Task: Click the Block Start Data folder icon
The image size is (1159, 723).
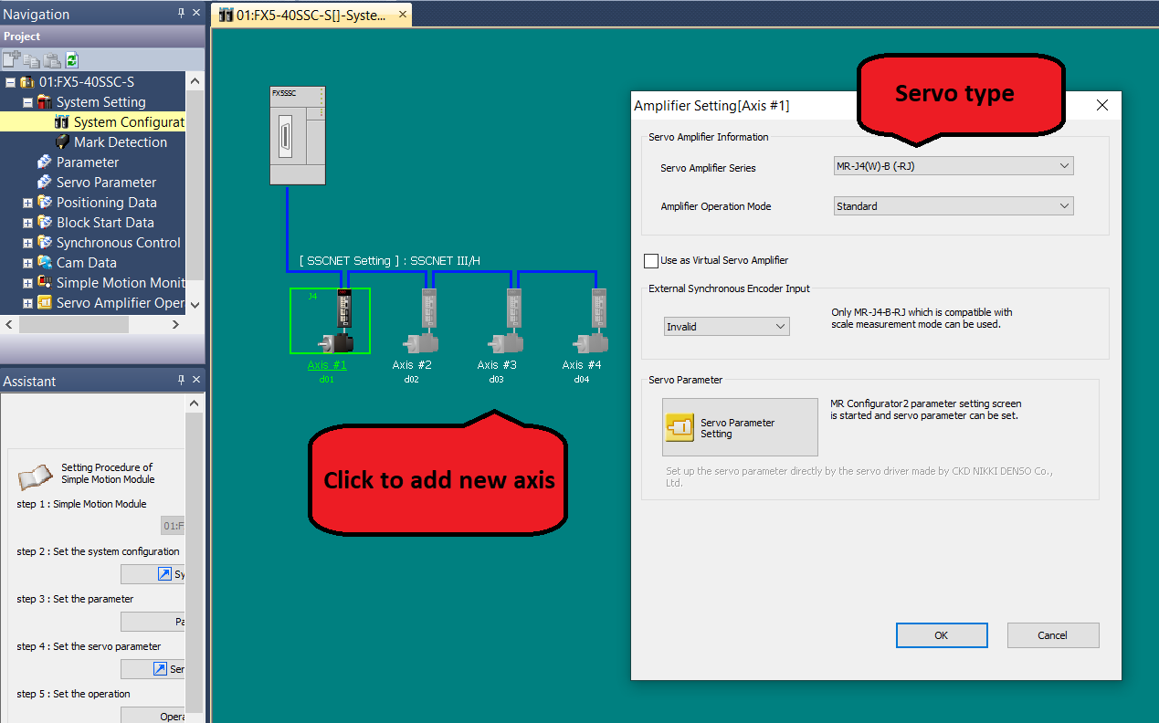Action: tap(45, 223)
